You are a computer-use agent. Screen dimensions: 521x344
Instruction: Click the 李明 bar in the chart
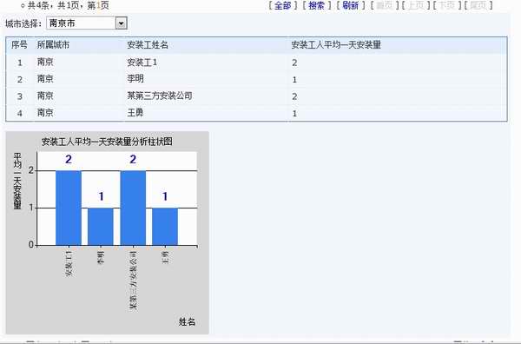tap(101, 227)
